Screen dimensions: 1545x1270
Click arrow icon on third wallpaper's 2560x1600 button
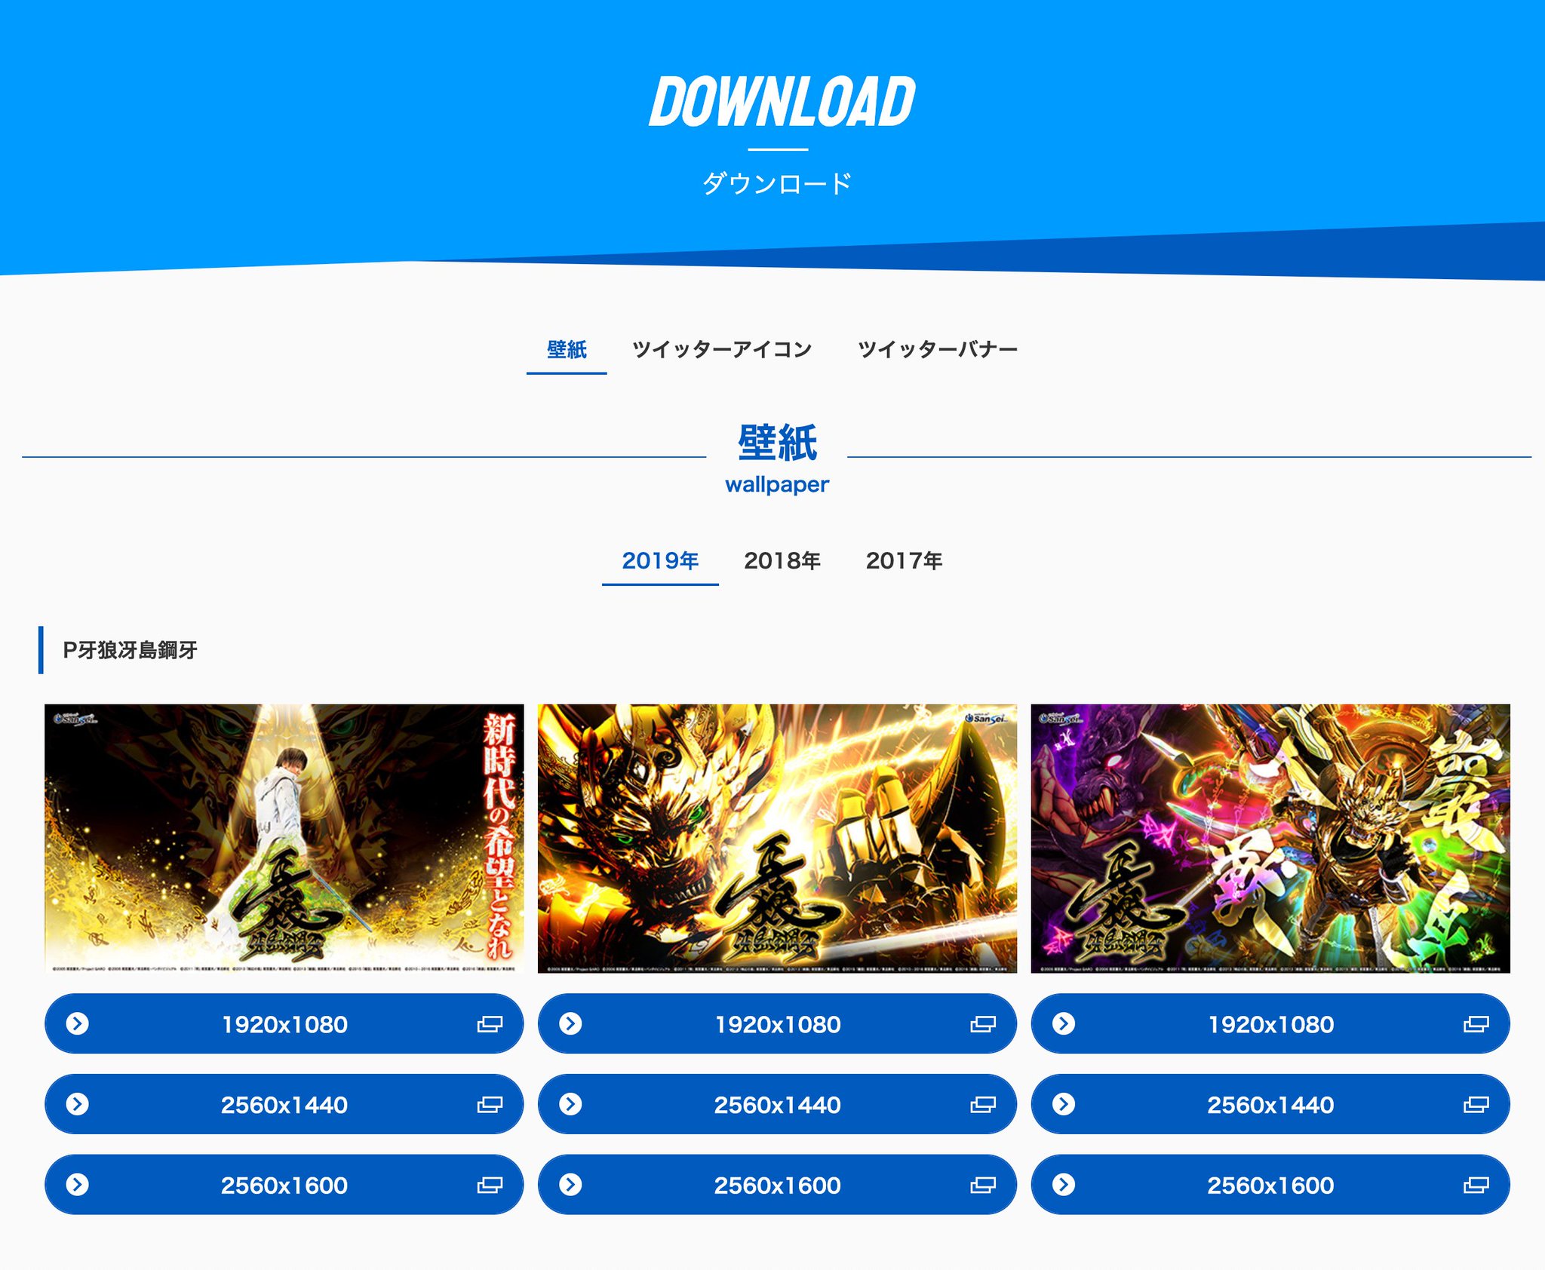click(x=1064, y=1184)
